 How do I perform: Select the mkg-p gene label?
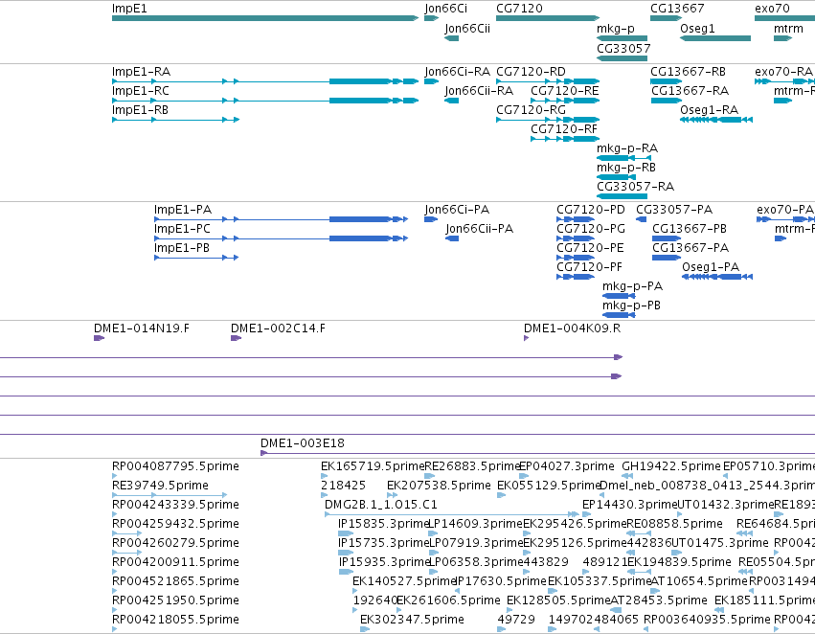tap(616, 29)
